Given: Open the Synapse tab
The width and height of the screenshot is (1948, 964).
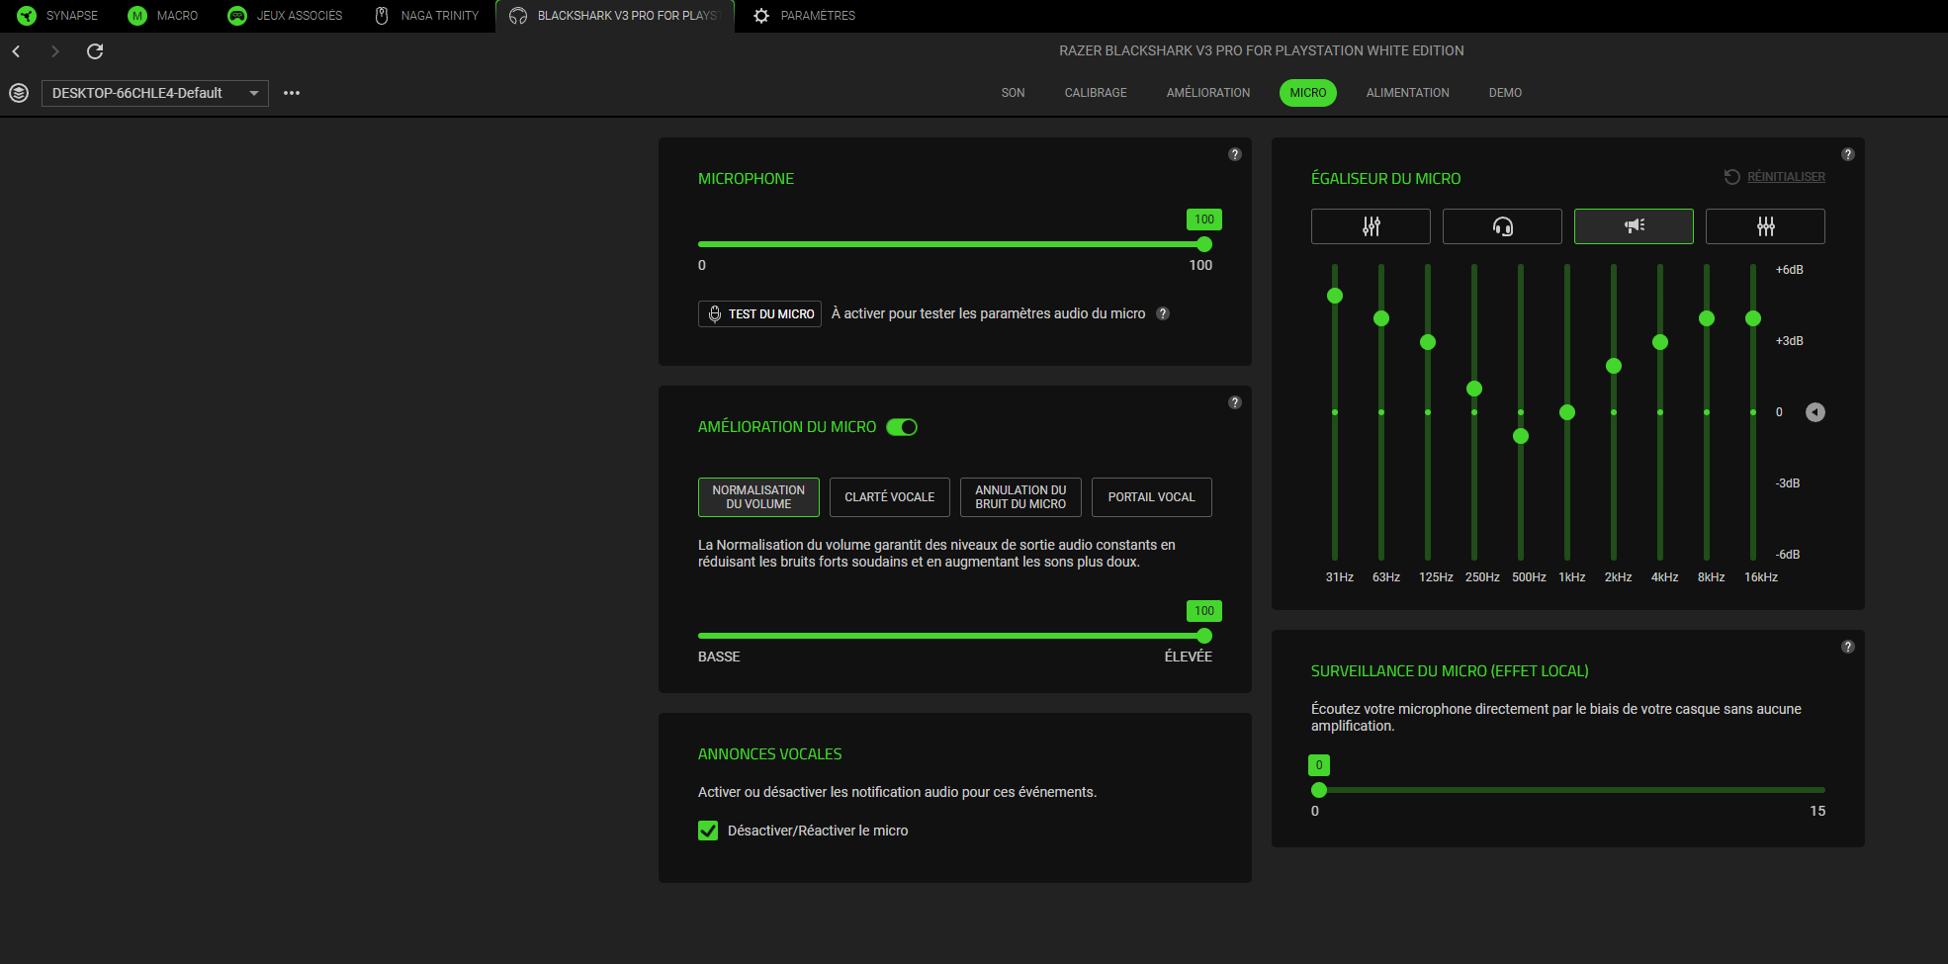Looking at the screenshot, I should pyautogui.click(x=57, y=16).
